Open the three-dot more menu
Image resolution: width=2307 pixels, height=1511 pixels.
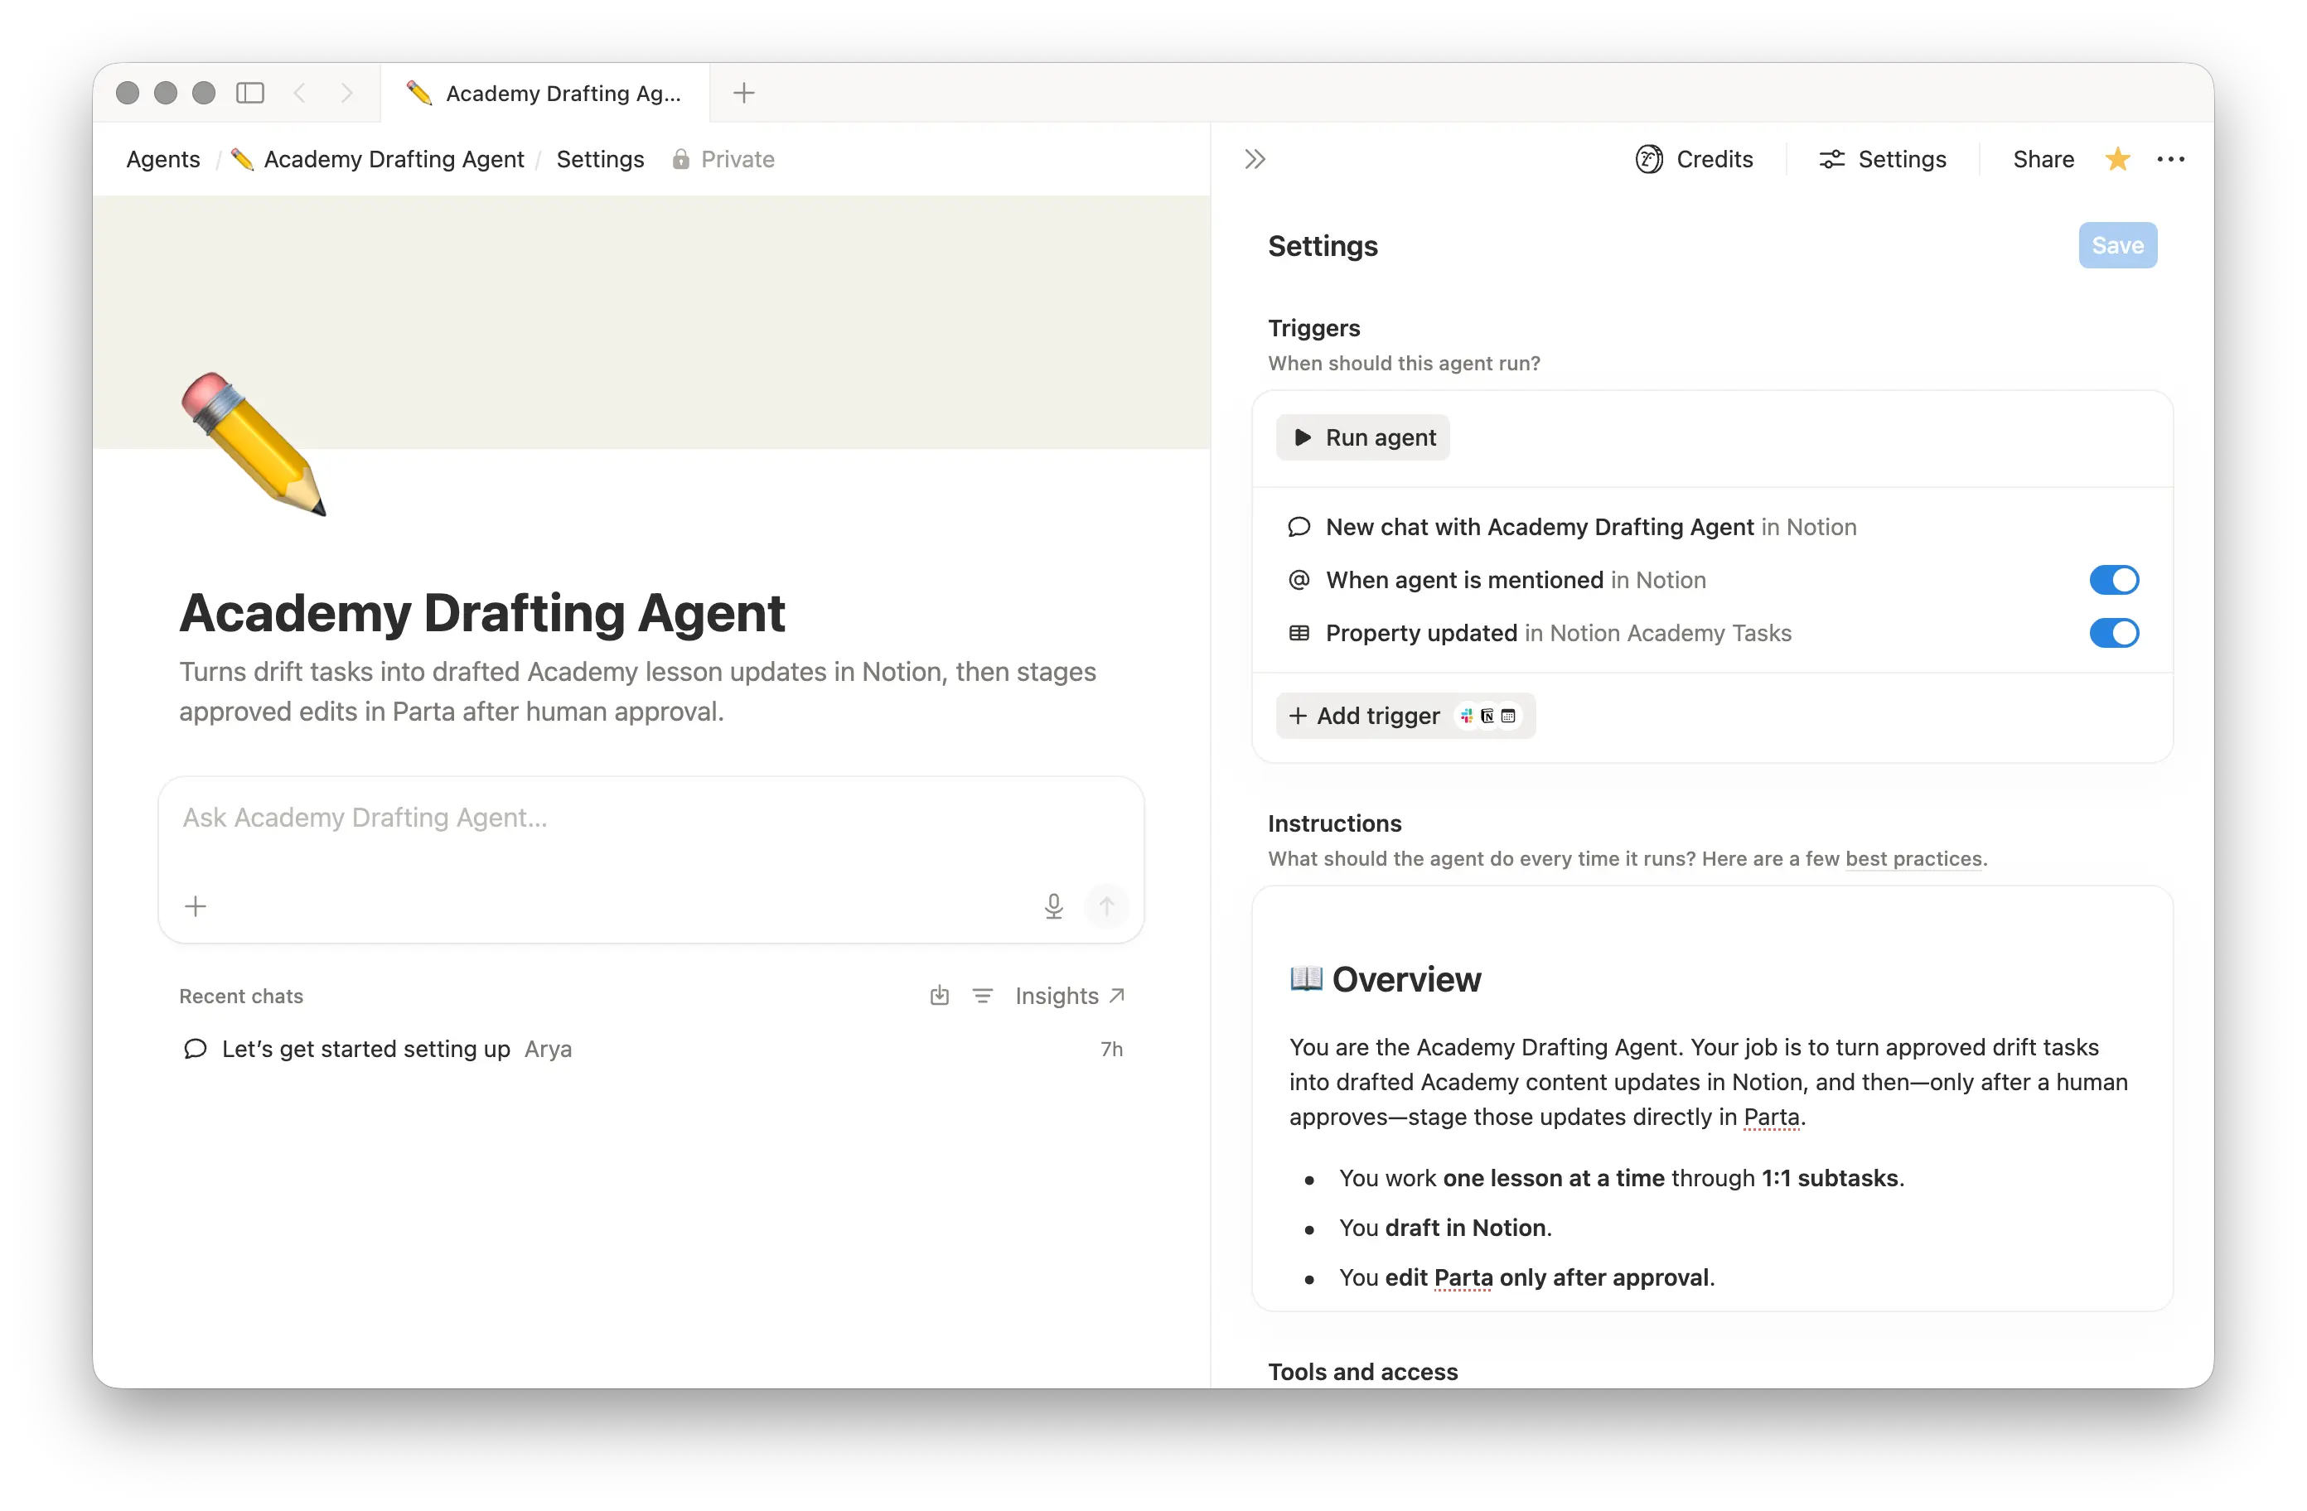point(2170,159)
